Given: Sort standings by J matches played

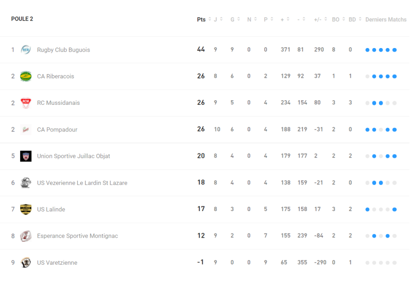Looking at the screenshot, I should pyautogui.click(x=221, y=20).
